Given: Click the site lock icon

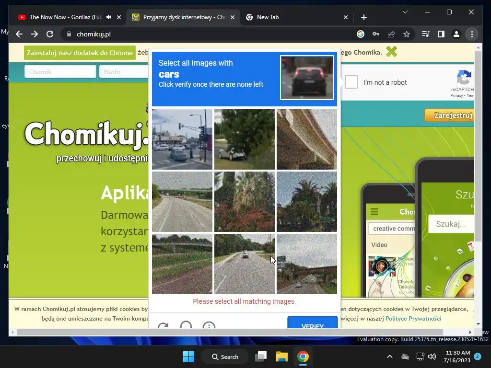Looking at the screenshot, I should 69,34.
